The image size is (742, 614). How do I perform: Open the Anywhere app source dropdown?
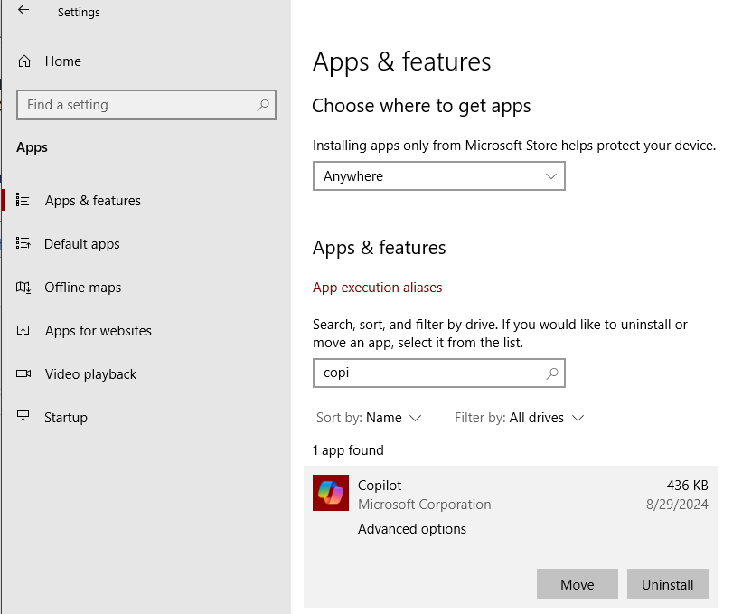tap(438, 176)
